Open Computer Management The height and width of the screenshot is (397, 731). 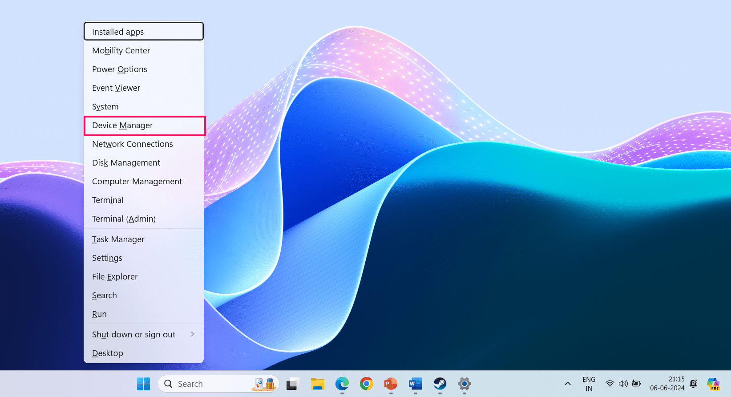coord(144,181)
